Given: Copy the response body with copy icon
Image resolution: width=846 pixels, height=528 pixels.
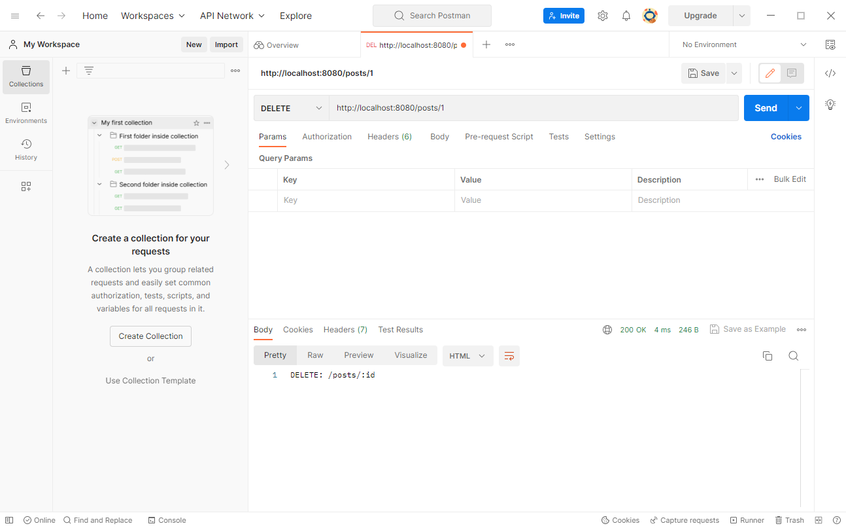Looking at the screenshot, I should 768,356.
